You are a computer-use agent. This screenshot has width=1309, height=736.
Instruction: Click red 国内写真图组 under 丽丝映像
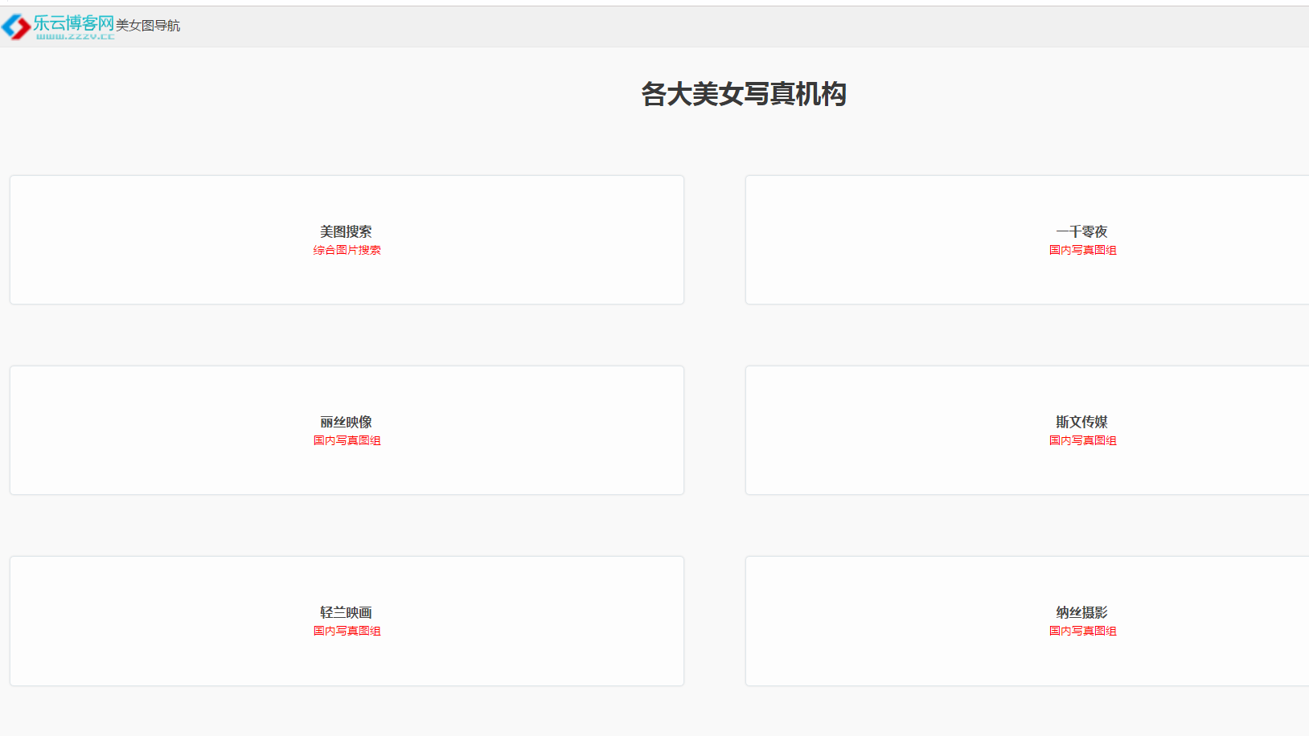(347, 440)
